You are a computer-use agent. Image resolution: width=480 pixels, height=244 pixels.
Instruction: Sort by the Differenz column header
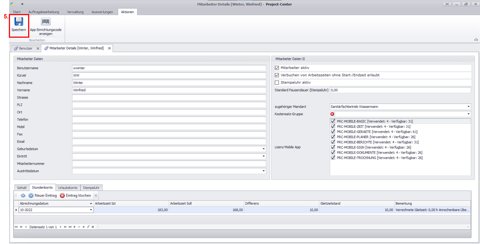(281, 203)
